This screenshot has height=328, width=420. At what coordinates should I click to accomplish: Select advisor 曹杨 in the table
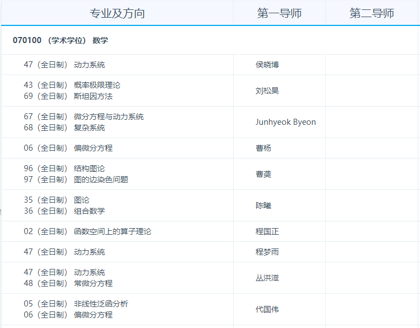click(x=263, y=148)
